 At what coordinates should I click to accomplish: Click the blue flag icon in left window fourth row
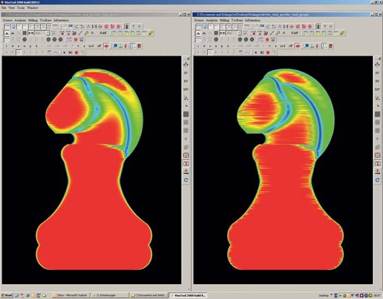[x=115, y=46]
